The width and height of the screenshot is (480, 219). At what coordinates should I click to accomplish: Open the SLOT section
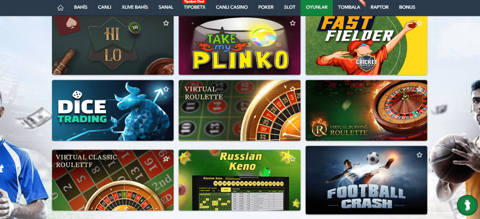[290, 8]
